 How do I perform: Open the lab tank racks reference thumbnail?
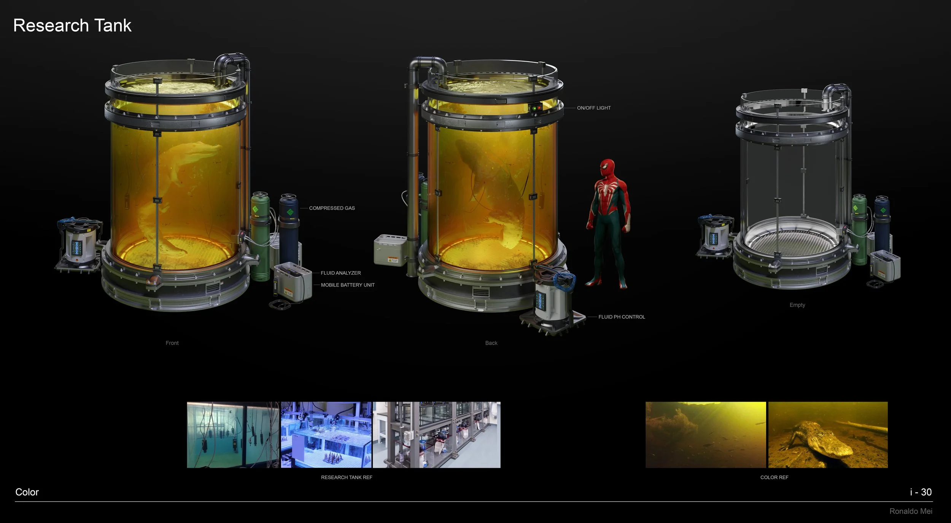point(436,435)
